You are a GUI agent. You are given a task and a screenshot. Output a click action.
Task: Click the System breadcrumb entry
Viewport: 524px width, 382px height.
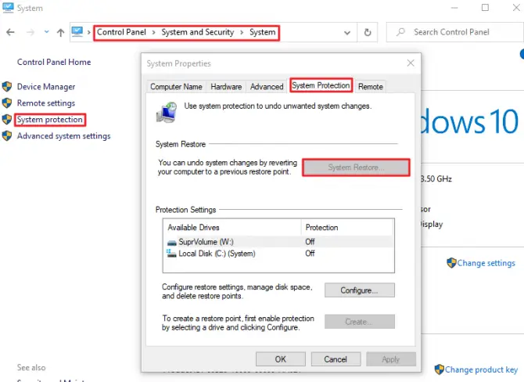262,32
